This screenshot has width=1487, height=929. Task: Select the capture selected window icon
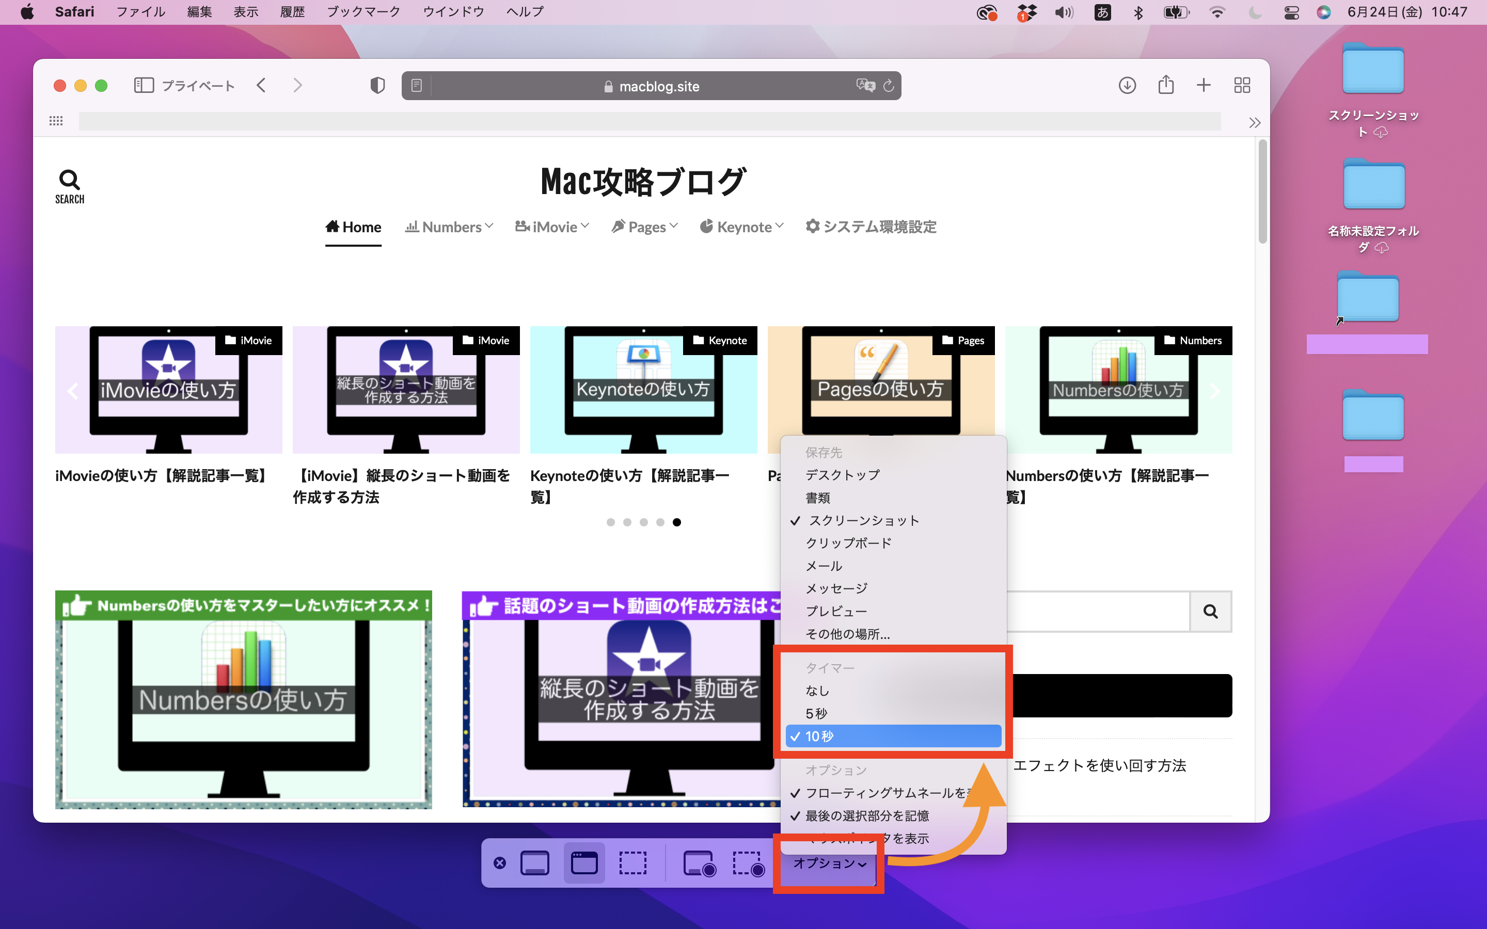(x=584, y=862)
